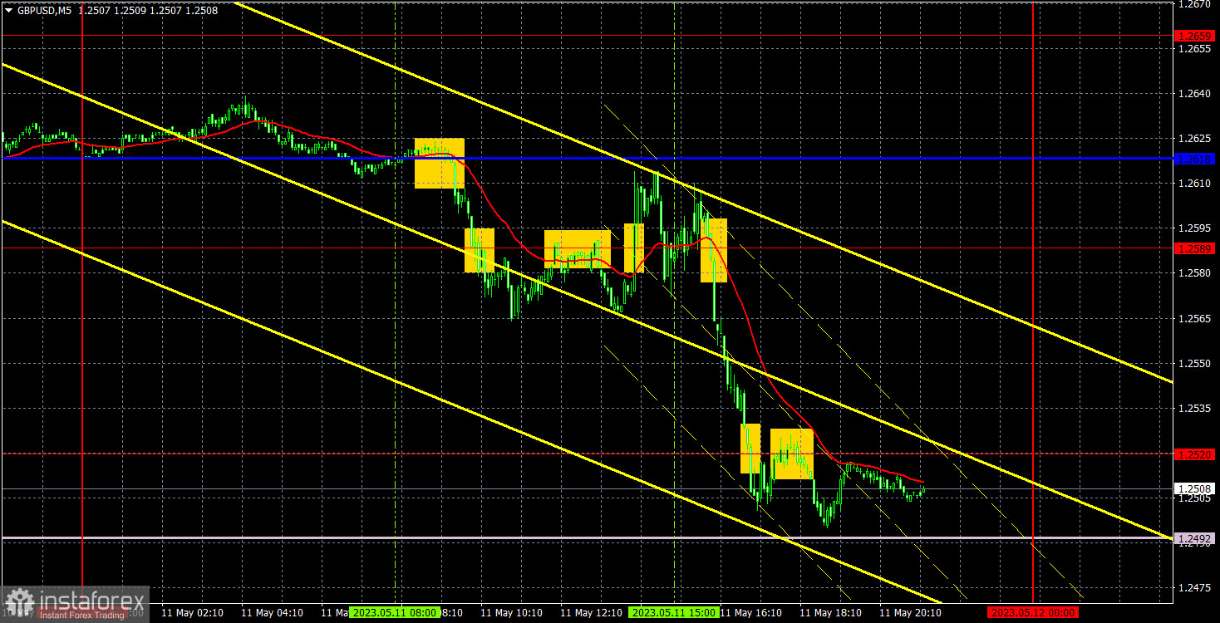Select the yellow signal rectangle on blue 1.2618 line
This screenshot has height=623, width=1220.
click(440, 163)
